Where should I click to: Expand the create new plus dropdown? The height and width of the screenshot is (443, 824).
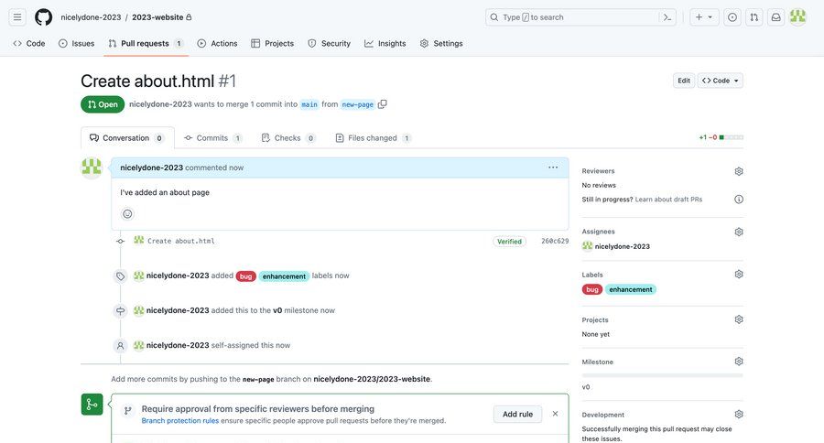[x=704, y=17]
